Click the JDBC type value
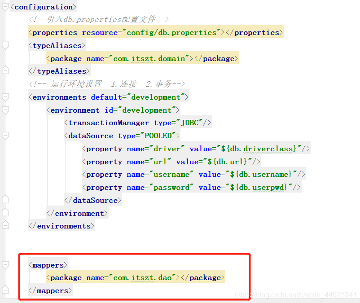This screenshot has height=303, width=360. click(x=189, y=123)
